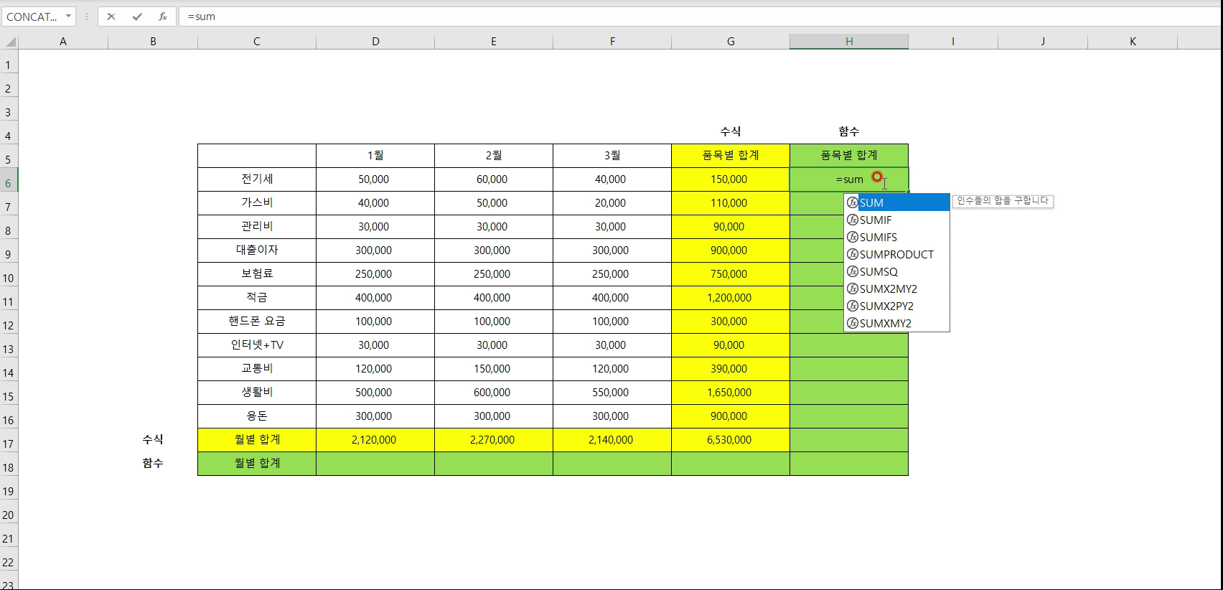The height and width of the screenshot is (590, 1223).
Task: Click the 대출이자 row label
Action: (x=257, y=250)
